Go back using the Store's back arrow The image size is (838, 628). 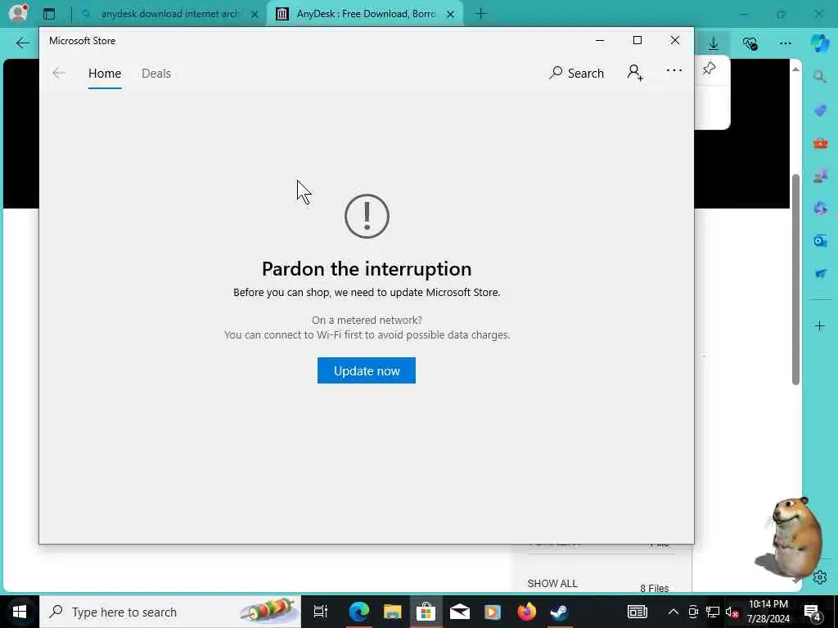[x=59, y=73]
